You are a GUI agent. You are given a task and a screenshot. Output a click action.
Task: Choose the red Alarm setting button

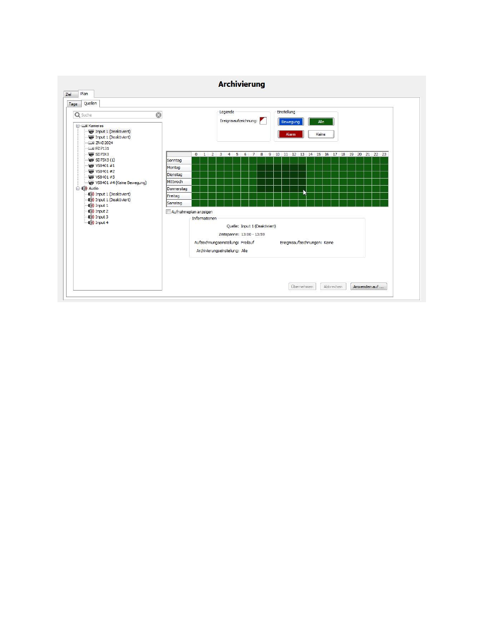[290, 134]
